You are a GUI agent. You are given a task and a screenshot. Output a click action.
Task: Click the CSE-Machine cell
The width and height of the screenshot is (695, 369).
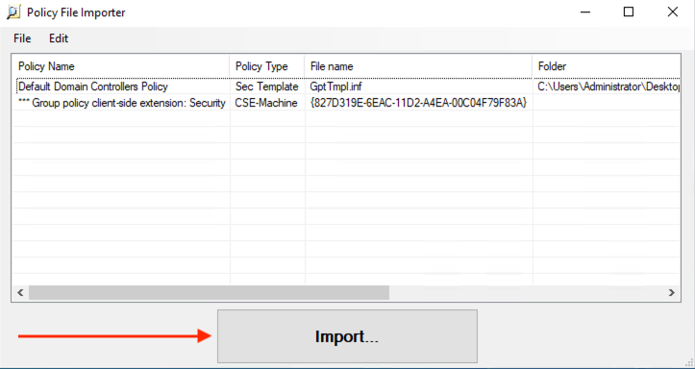(266, 103)
